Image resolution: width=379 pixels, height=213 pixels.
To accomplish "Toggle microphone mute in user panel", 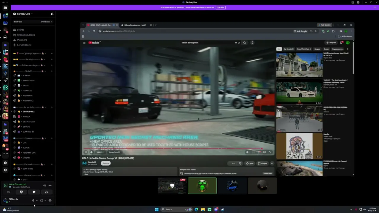I will [33, 200].
